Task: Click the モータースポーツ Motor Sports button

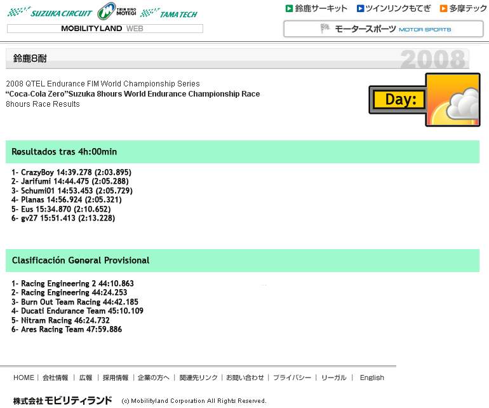Action: pyautogui.click(x=384, y=29)
